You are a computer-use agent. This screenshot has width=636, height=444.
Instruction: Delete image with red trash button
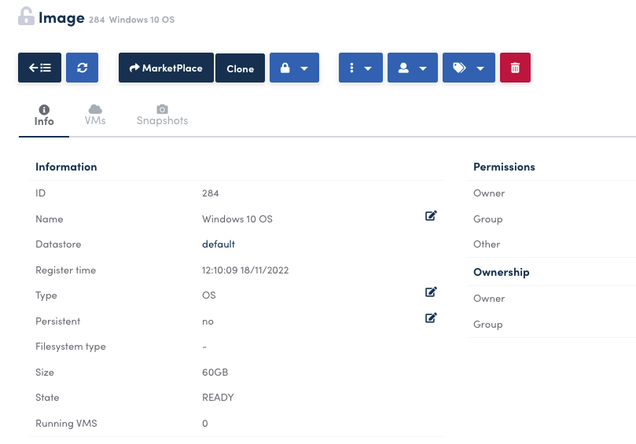pos(515,68)
